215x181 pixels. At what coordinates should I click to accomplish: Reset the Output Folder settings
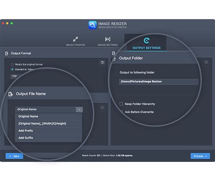tap(206, 62)
